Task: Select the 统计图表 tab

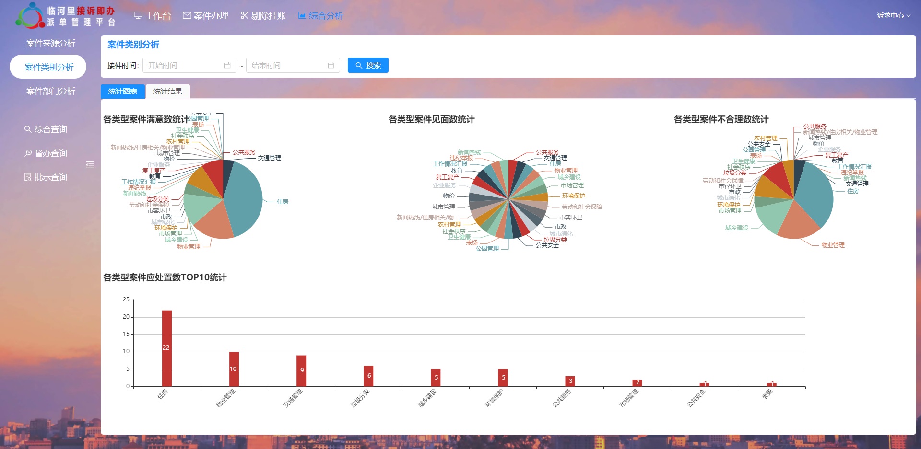Action: tap(123, 91)
